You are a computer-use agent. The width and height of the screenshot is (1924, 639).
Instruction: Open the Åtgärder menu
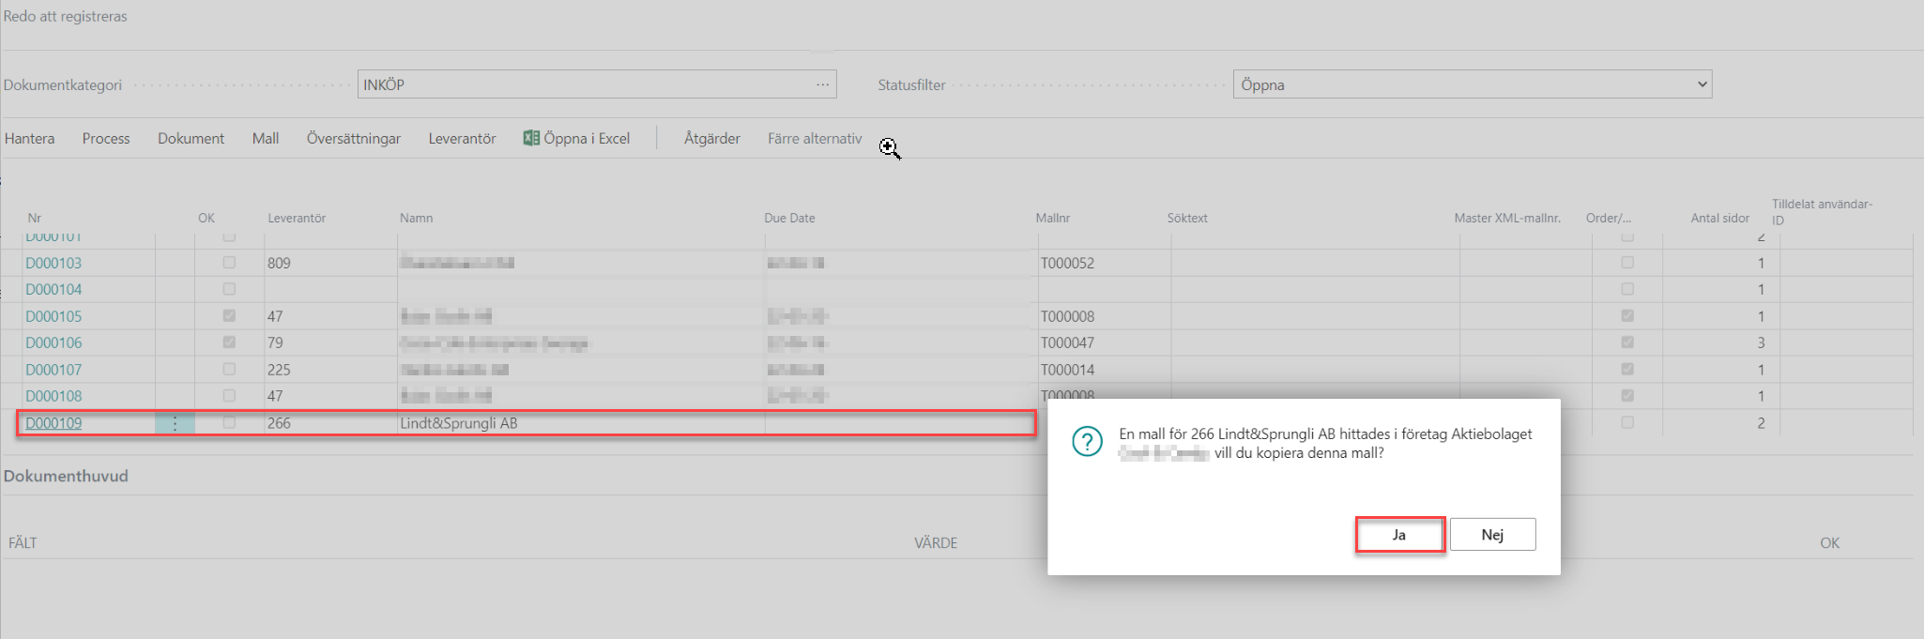(x=711, y=139)
